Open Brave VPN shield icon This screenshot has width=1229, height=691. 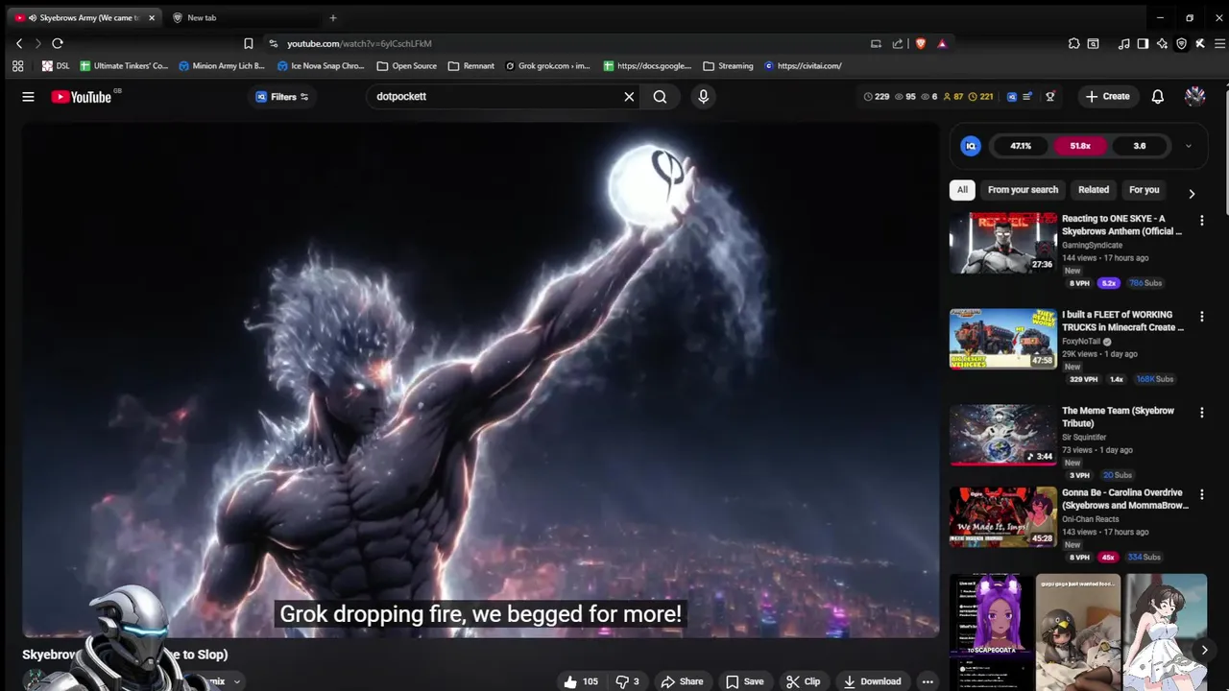[x=1181, y=43]
